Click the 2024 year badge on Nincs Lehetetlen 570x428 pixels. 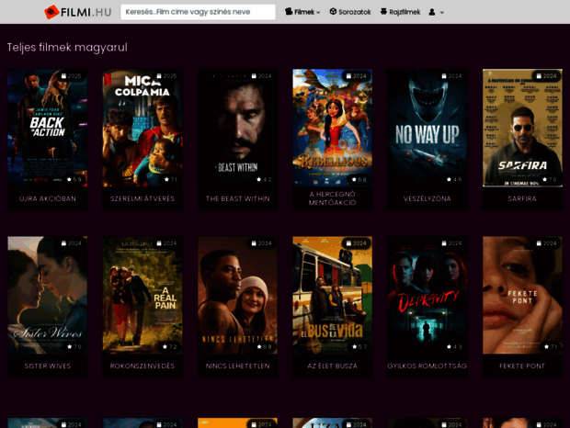261,243
